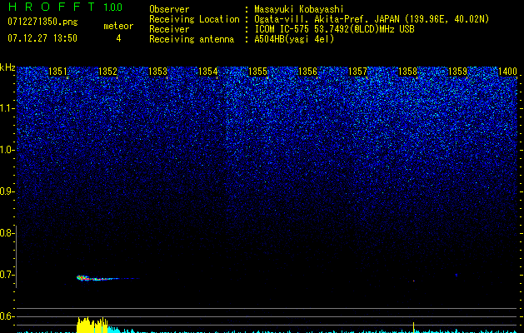Click the 0.7 kHz axis label

(7, 275)
